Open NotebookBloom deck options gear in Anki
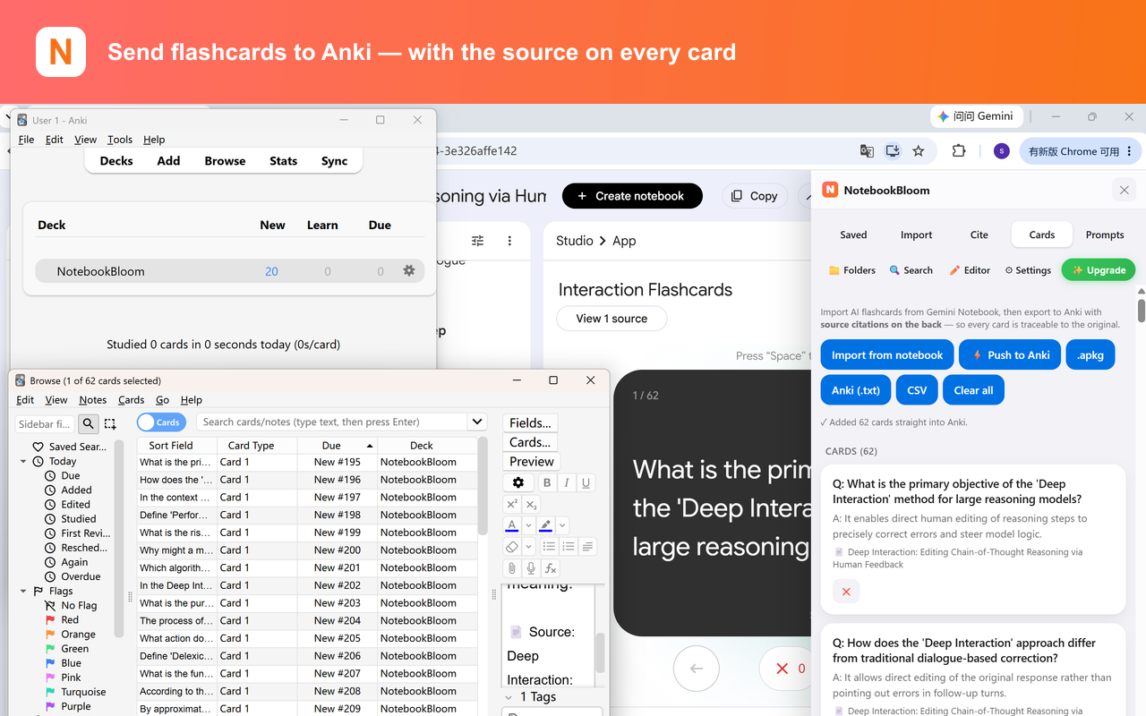The height and width of the screenshot is (716, 1146). [409, 270]
